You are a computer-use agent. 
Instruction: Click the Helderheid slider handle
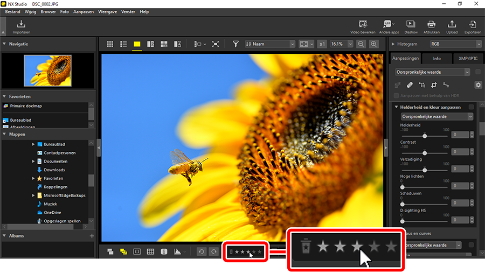[425, 136]
